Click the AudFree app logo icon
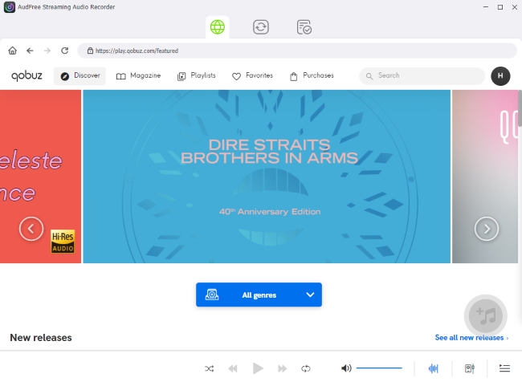This screenshot has height=386, width=522. pos(10,7)
